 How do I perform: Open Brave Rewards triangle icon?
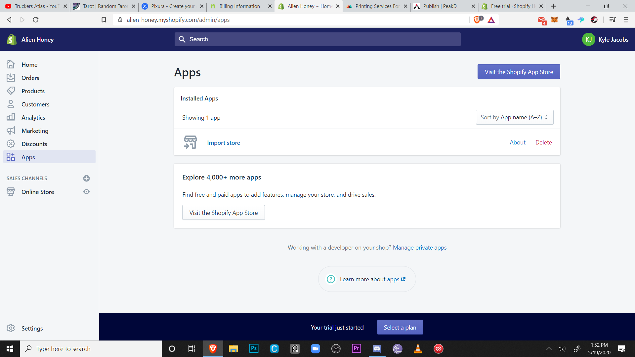491,20
